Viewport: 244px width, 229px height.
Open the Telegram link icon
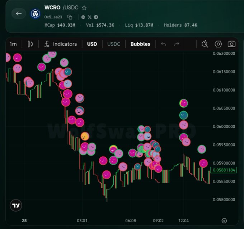click(96, 17)
